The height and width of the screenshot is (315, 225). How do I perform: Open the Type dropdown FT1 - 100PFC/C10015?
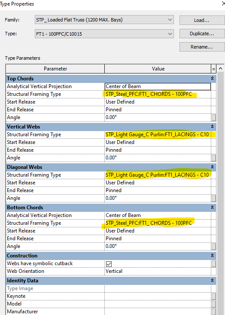click(104, 34)
